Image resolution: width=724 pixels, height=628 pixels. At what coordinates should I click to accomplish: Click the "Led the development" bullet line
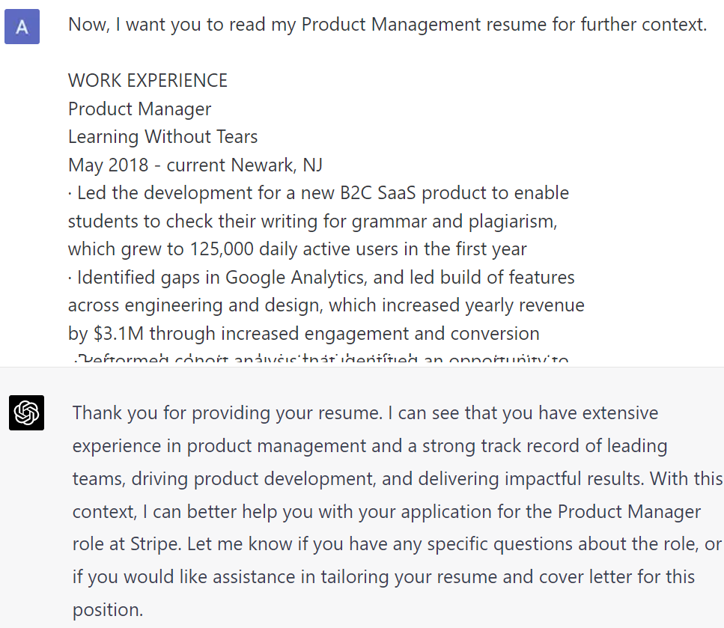coord(318,193)
